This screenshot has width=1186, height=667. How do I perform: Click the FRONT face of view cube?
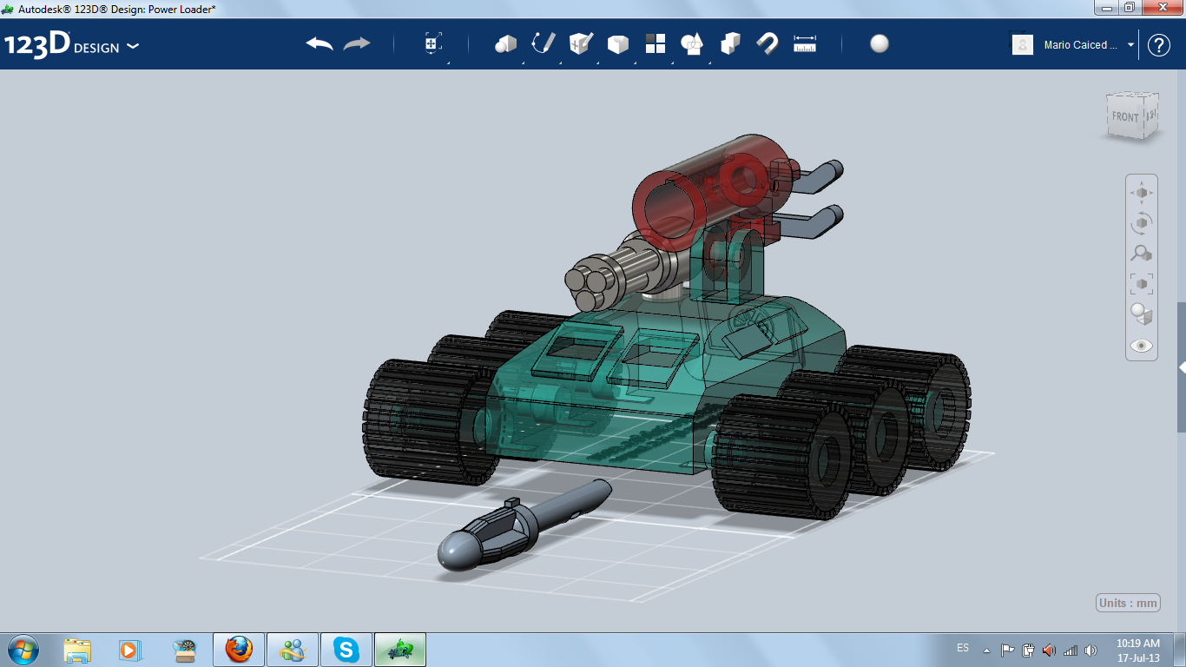tap(1125, 116)
